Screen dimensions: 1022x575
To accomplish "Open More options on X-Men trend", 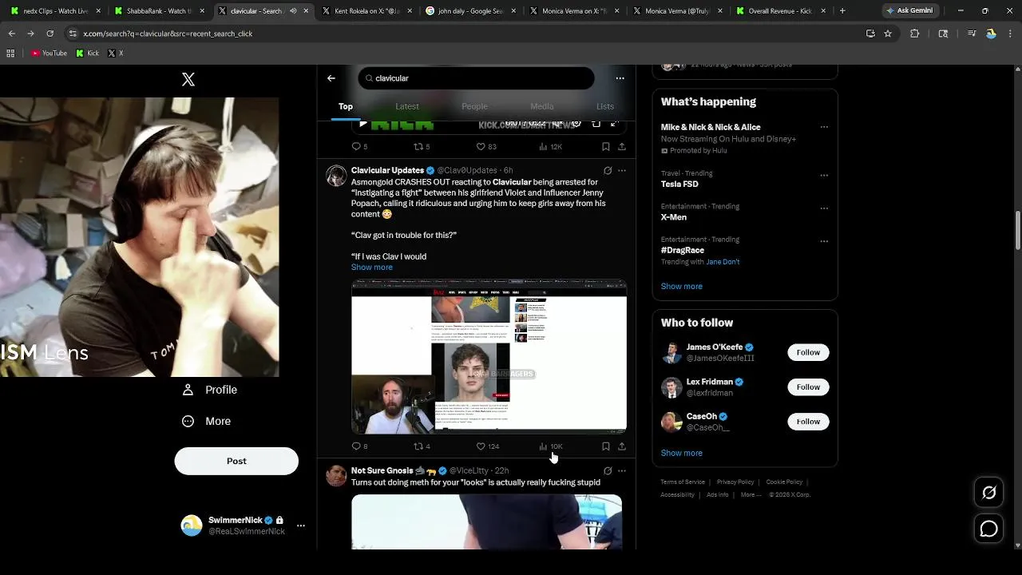I will 824,208.
